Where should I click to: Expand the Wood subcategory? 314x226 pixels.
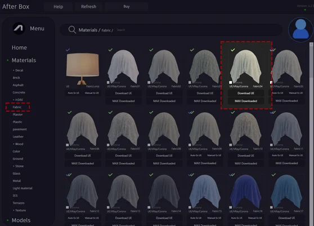click(18, 144)
